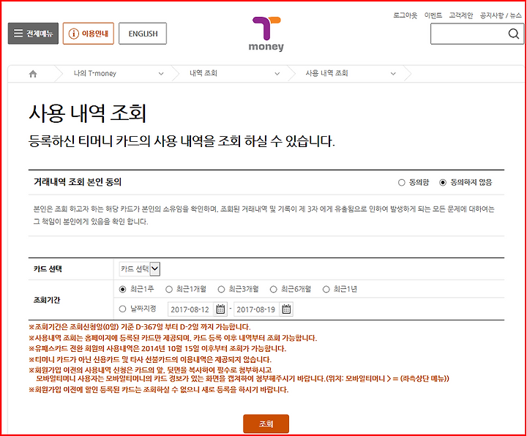Select the 동의하지 않음 radio button
The width and height of the screenshot is (527, 436).
[x=443, y=182]
